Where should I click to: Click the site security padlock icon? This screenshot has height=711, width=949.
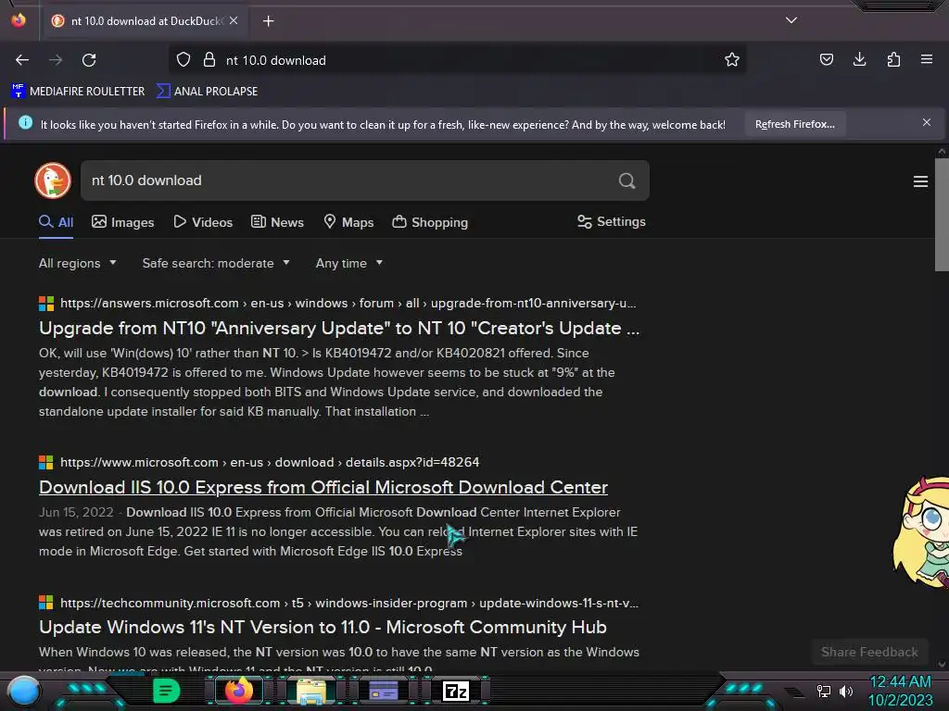(x=209, y=60)
